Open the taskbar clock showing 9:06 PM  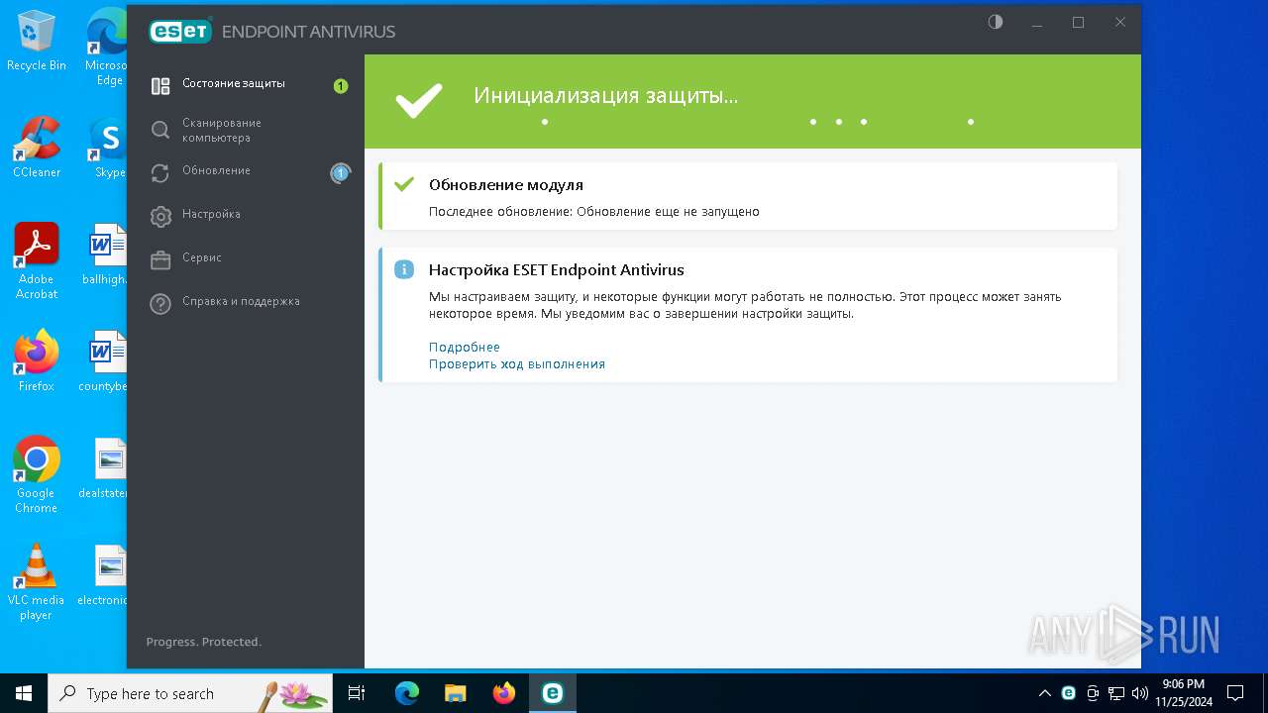1183,693
